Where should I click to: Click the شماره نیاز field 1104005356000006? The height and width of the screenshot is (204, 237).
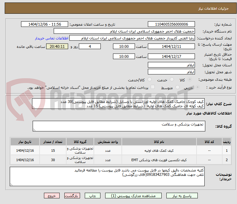pyautogui.click(x=171, y=24)
